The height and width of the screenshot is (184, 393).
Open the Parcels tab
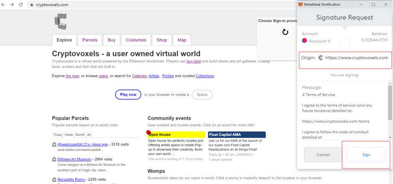tap(90, 40)
